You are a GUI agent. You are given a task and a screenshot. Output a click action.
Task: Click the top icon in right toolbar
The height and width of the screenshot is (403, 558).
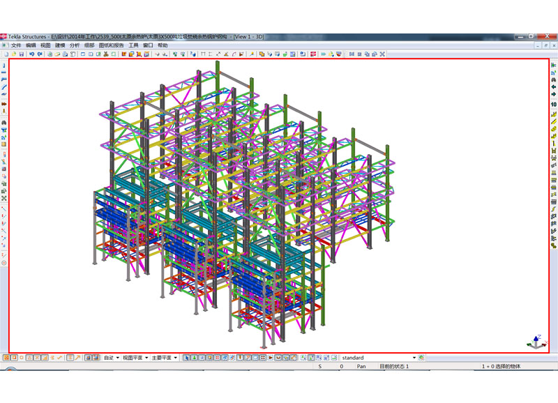pos(554,65)
